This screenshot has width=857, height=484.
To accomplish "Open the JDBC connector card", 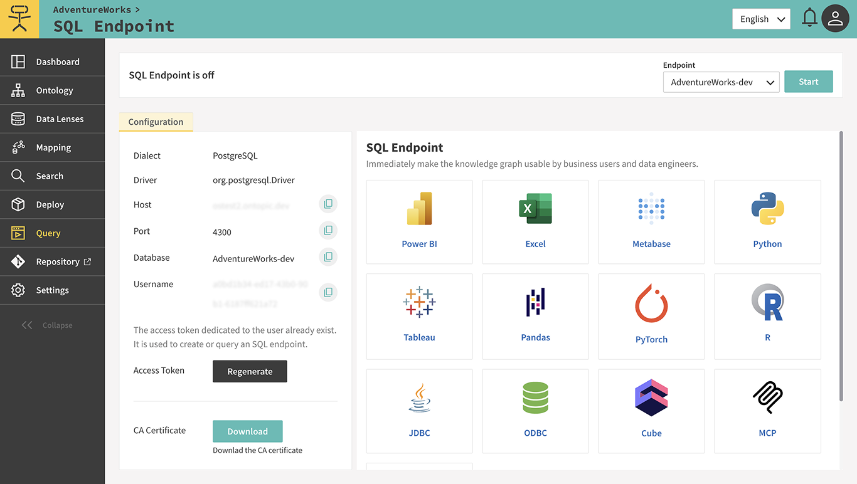I will 419,411.
